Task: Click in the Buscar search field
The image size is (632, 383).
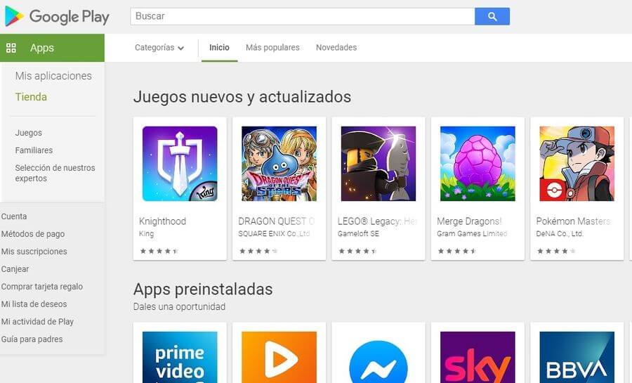Action: (x=302, y=17)
